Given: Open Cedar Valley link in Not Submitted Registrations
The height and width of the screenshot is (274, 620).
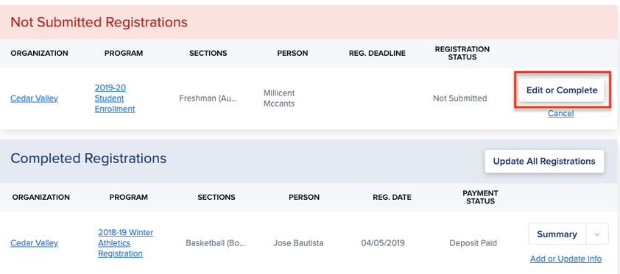Looking at the screenshot, I should pos(34,98).
